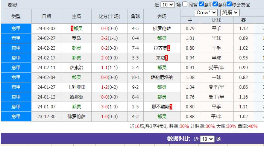Click the date 24-02-27
The width and height of the screenshot is (264, 146).
point(47,38)
